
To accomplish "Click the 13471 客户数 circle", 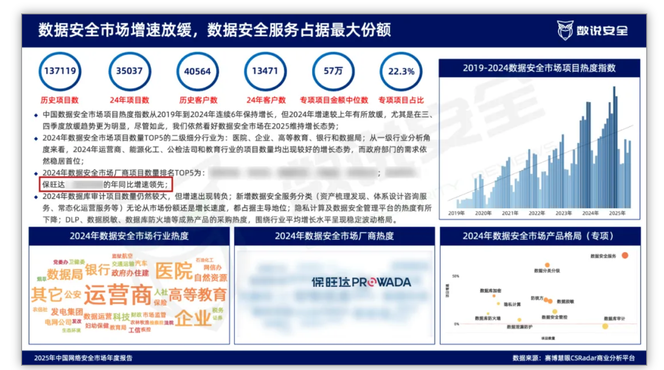I will click(x=265, y=71).
